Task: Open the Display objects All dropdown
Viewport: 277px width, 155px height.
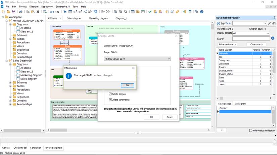Action: pos(251,33)
